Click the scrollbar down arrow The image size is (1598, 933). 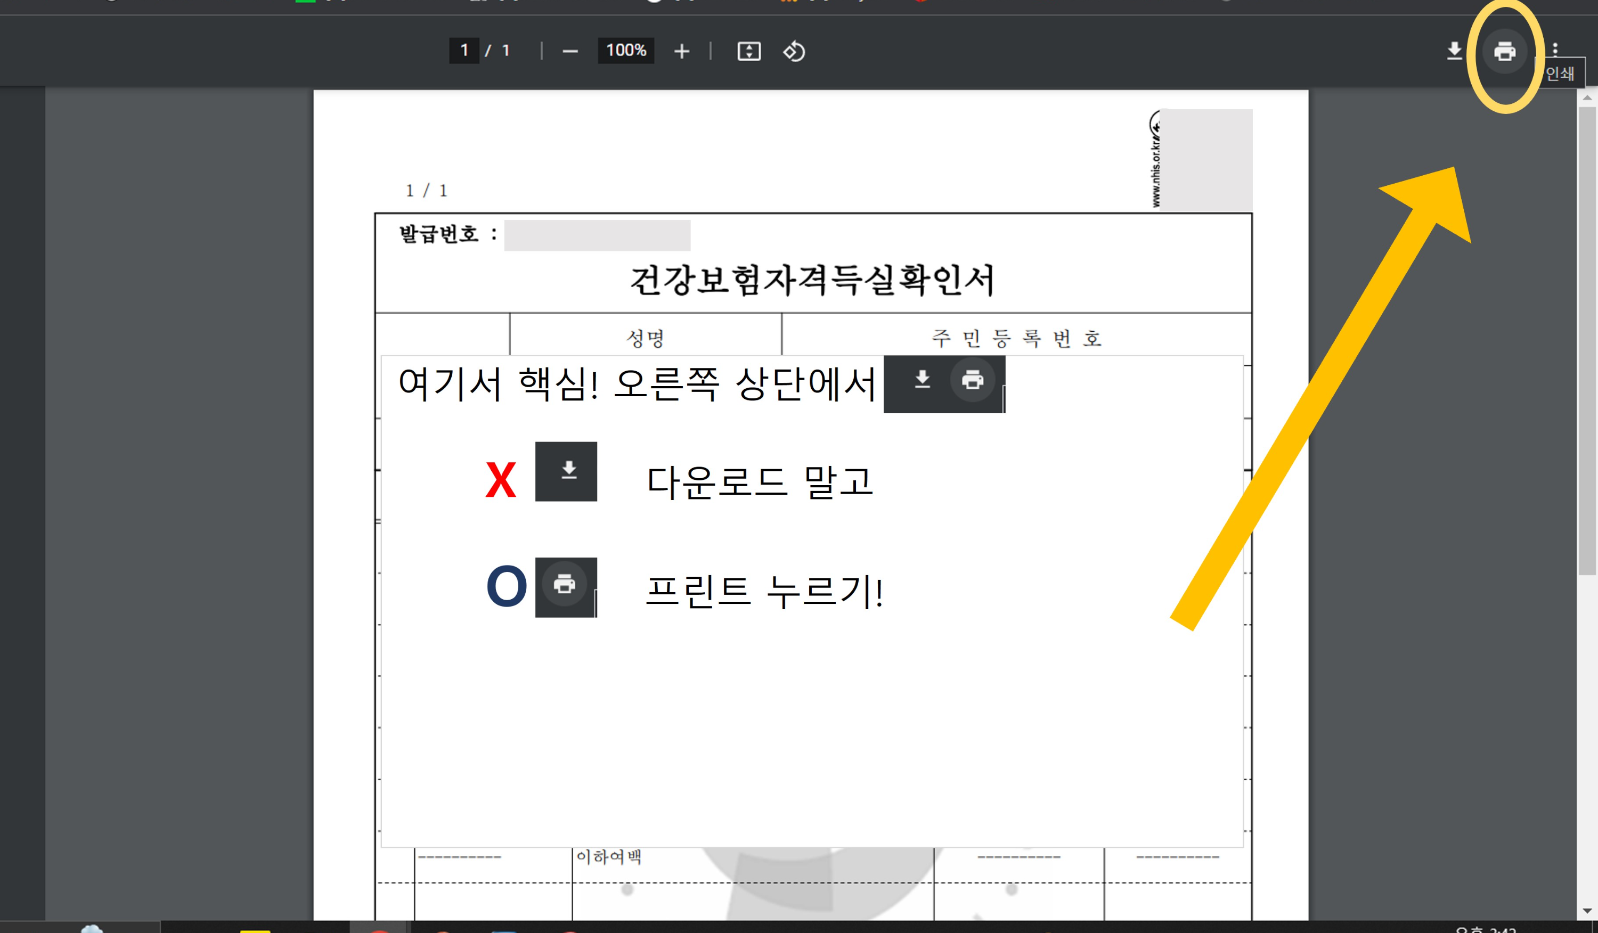[1587, 911]
